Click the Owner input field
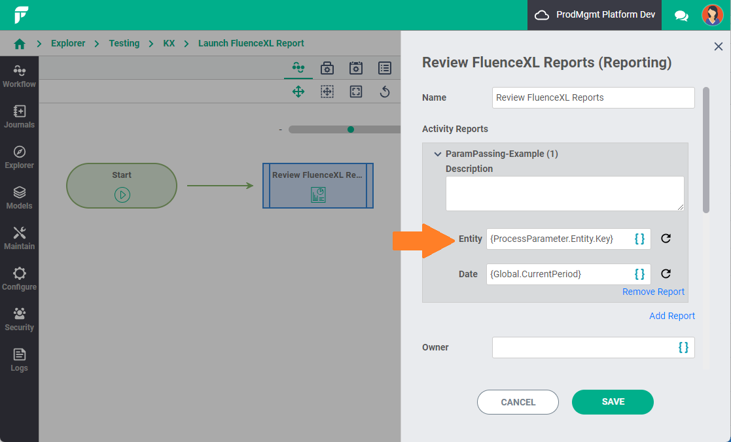731x442 pixels. coord(593,347)
